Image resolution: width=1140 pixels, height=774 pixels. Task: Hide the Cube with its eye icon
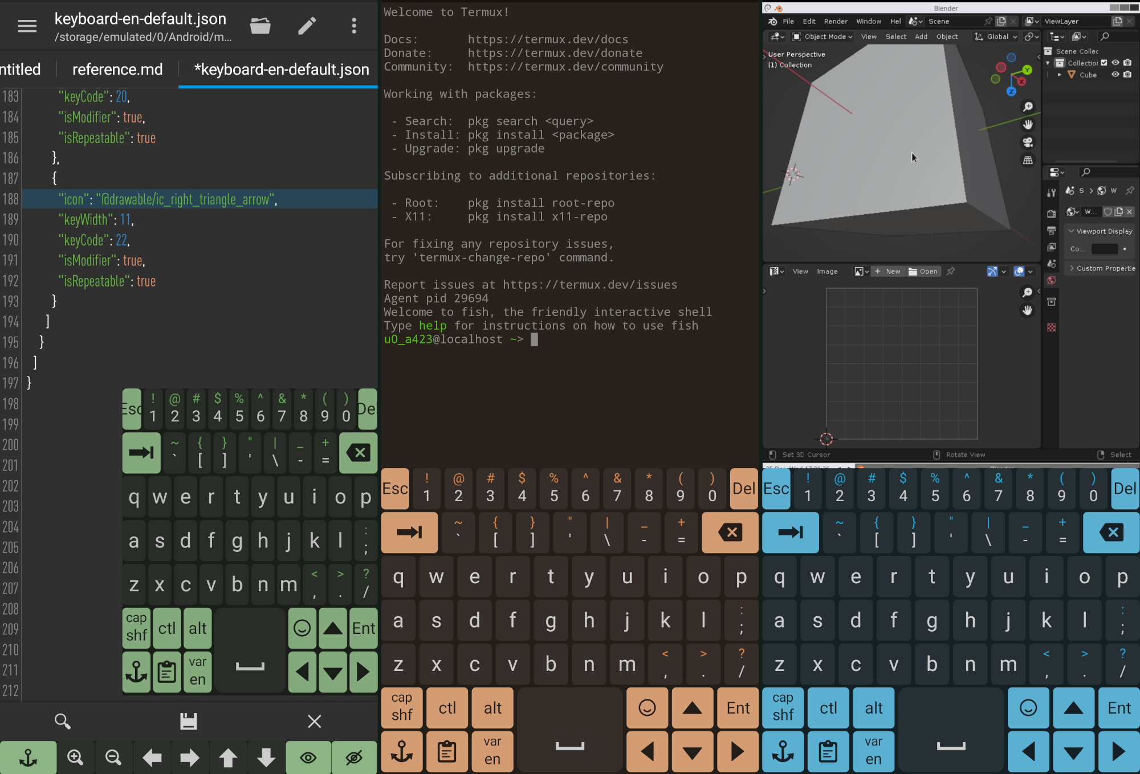pyautogui.click(x=1115, y=75)
